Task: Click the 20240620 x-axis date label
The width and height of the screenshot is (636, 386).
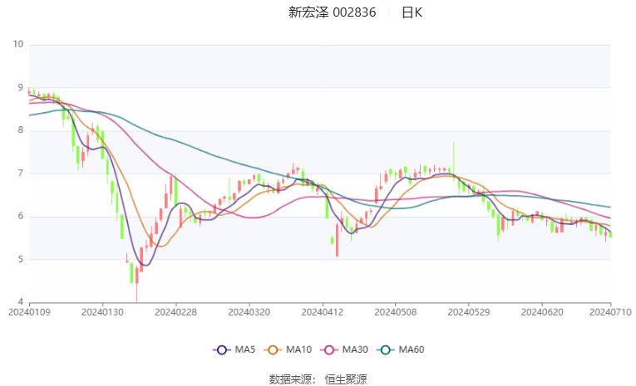Action: click(x=542, y=312)
